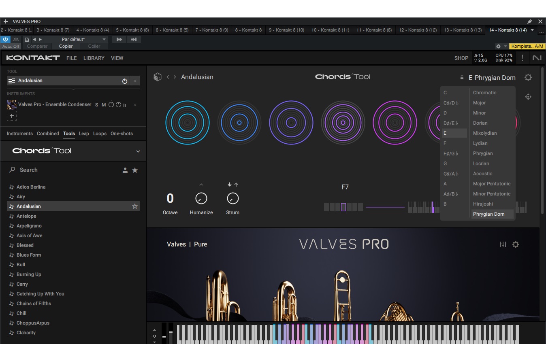Viewport: 546px width, 344px height.
Task: Choose root note F#/G♭
Action: click(451, 153)
